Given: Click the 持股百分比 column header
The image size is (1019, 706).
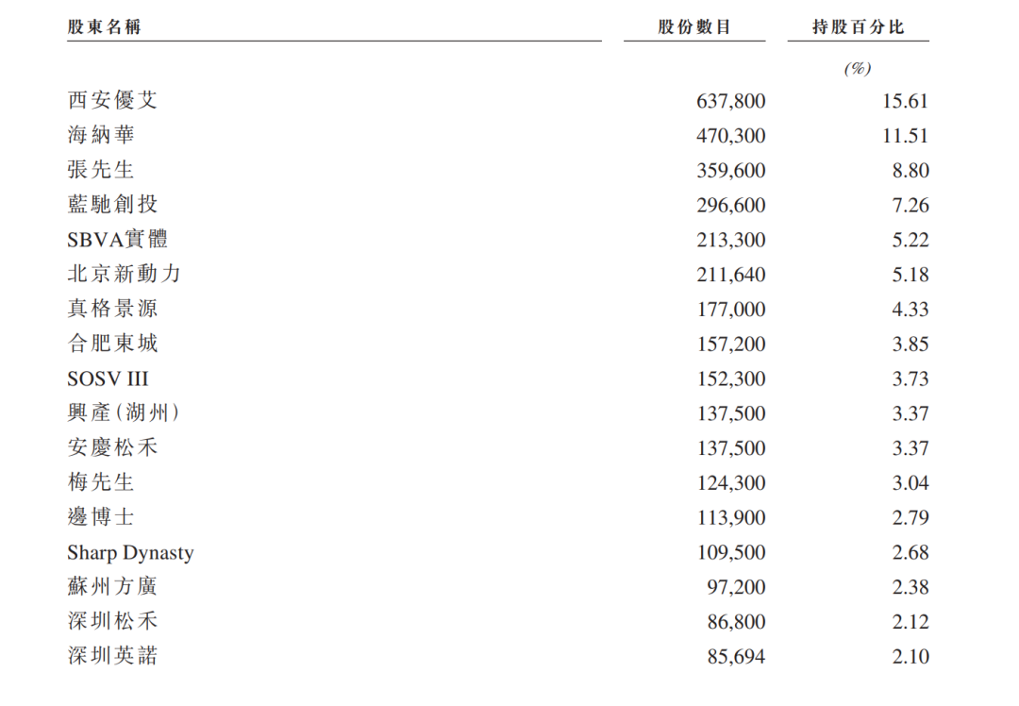Looking at the screenshot, I should click(x=858, y=26).
